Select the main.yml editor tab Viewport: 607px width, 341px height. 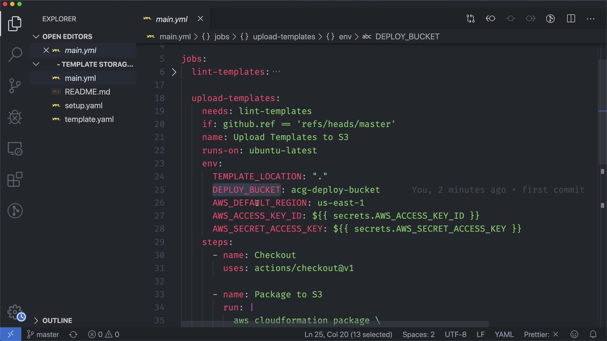[171, 19]
